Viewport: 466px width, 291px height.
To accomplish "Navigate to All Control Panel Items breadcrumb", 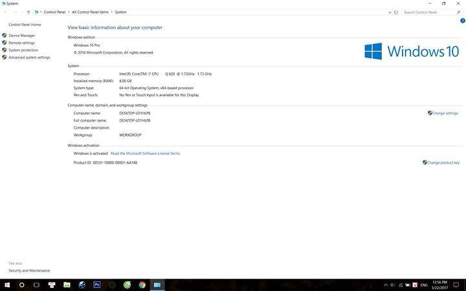I will coord(91,12).
